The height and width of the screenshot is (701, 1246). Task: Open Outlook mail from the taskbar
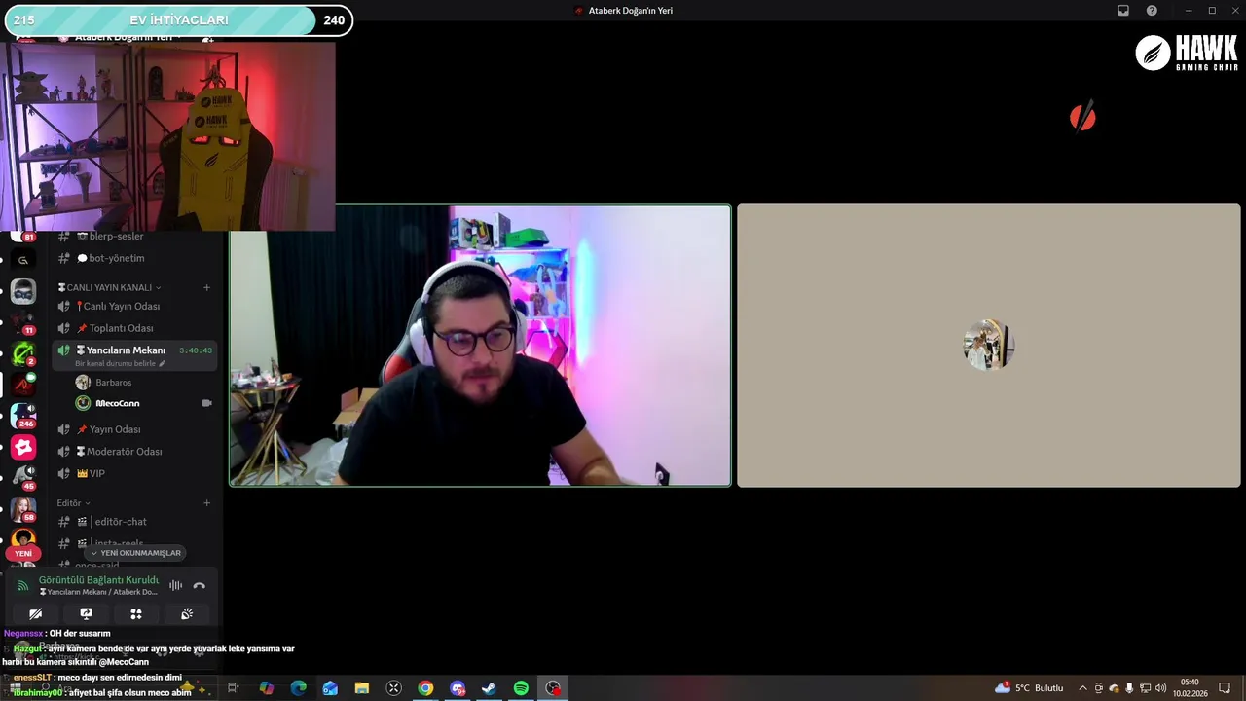[x=330, y=688]
